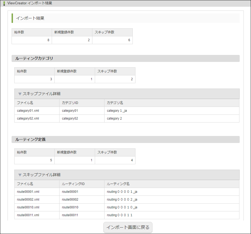Click ファイル名 header in ルーティング定義 table

pos(37,184)
